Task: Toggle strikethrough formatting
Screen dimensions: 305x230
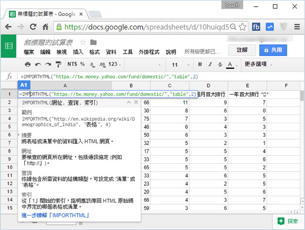Action: point(220,64)
